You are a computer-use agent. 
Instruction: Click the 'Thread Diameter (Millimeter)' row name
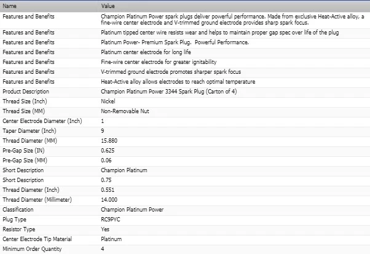point(37,200)
